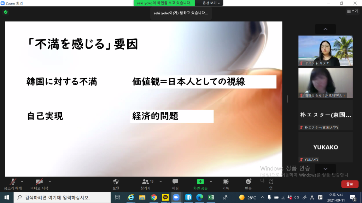The image size is (362, 203).
Task: Open the 옵션 보기 dropdown
Action: 211,3
